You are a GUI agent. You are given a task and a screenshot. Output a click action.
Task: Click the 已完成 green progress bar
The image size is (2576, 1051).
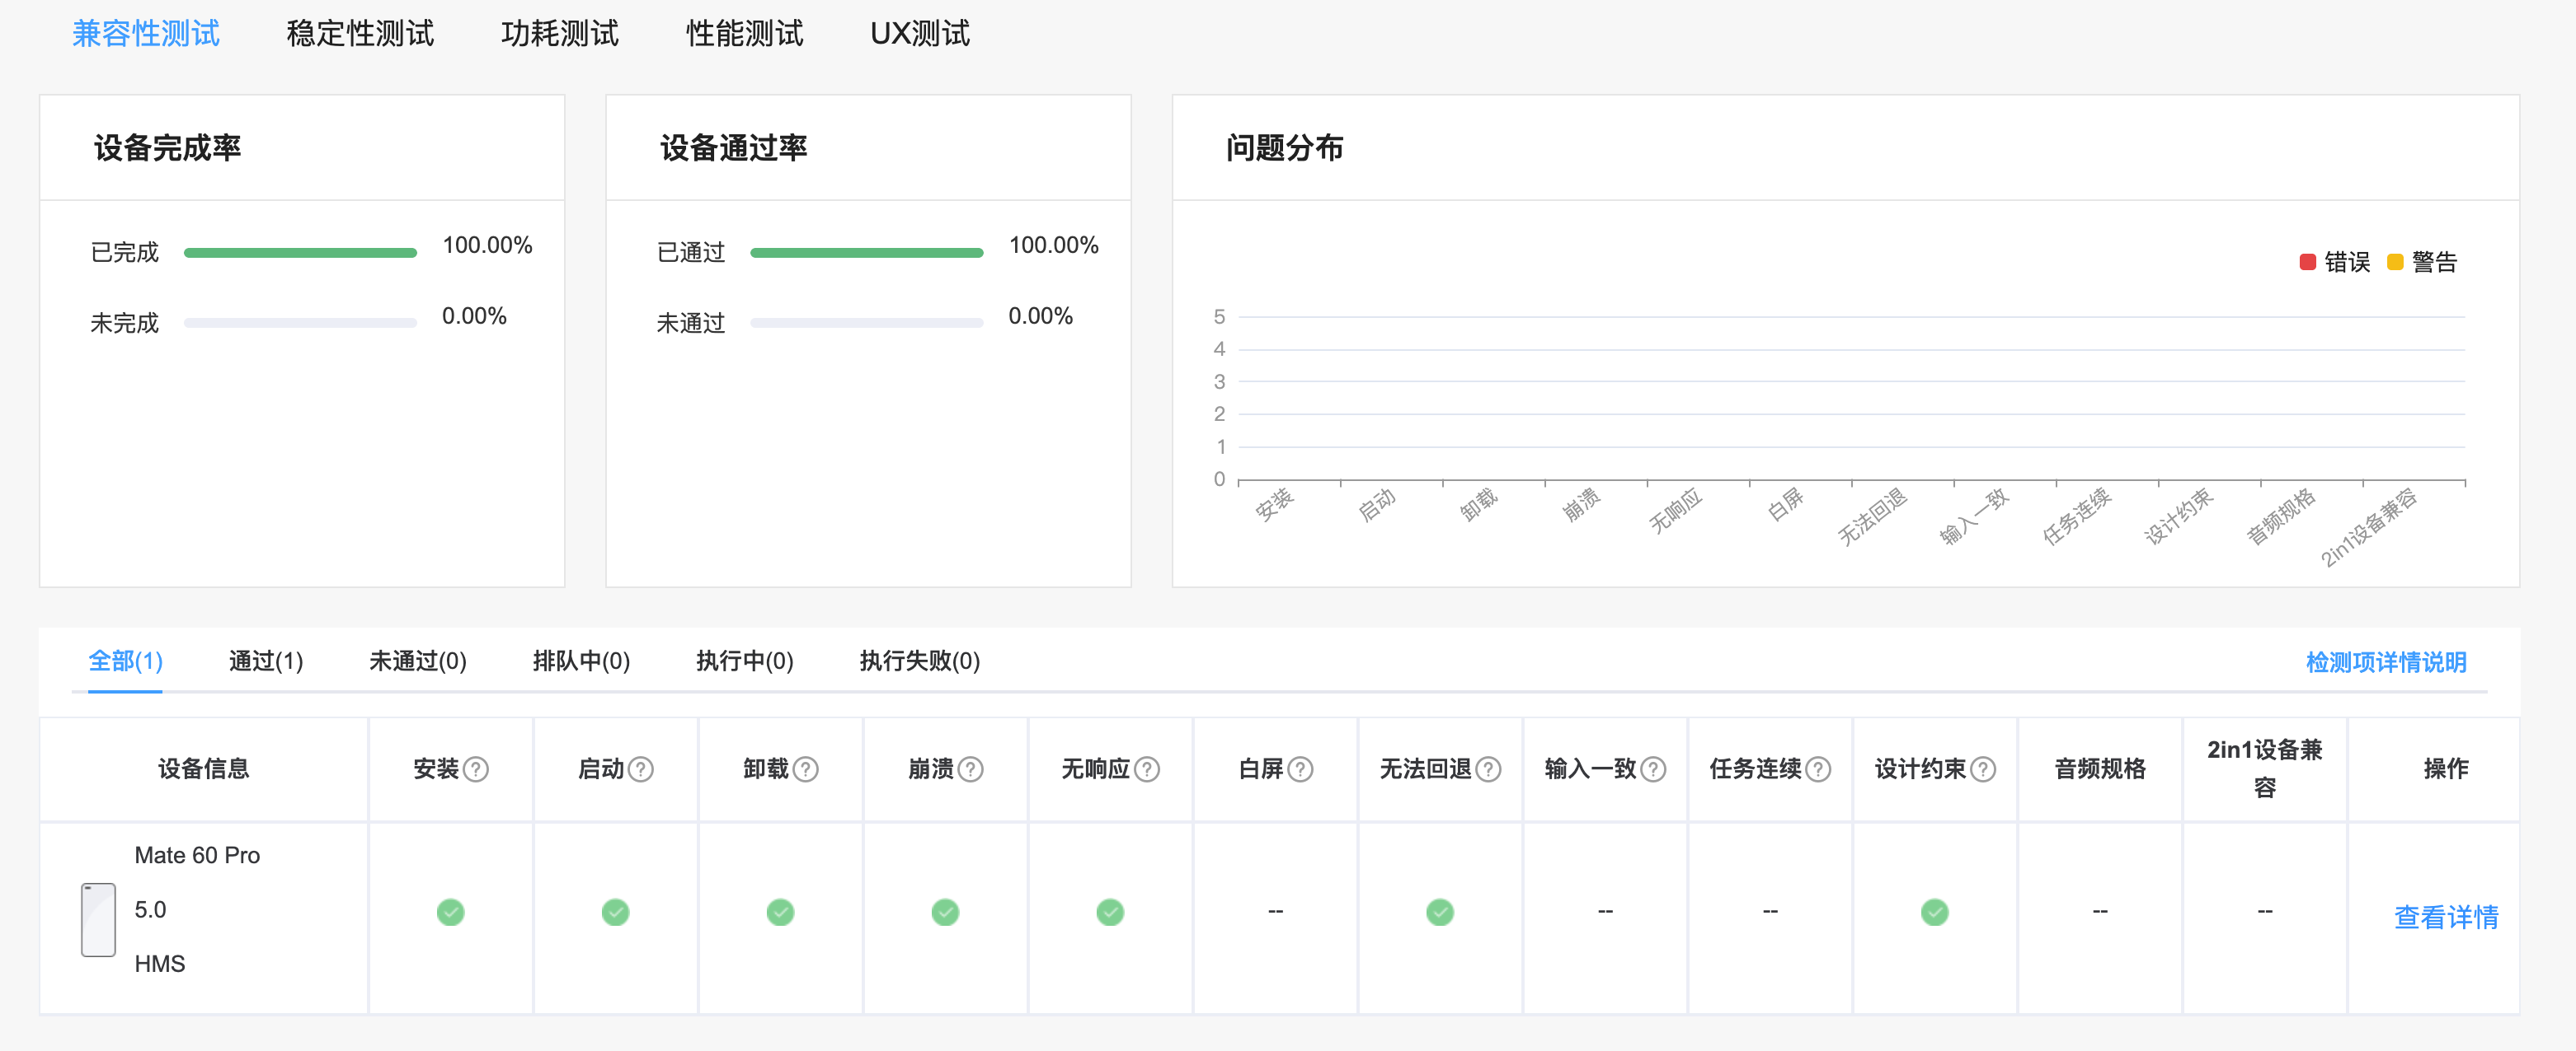tap(300, 253)
